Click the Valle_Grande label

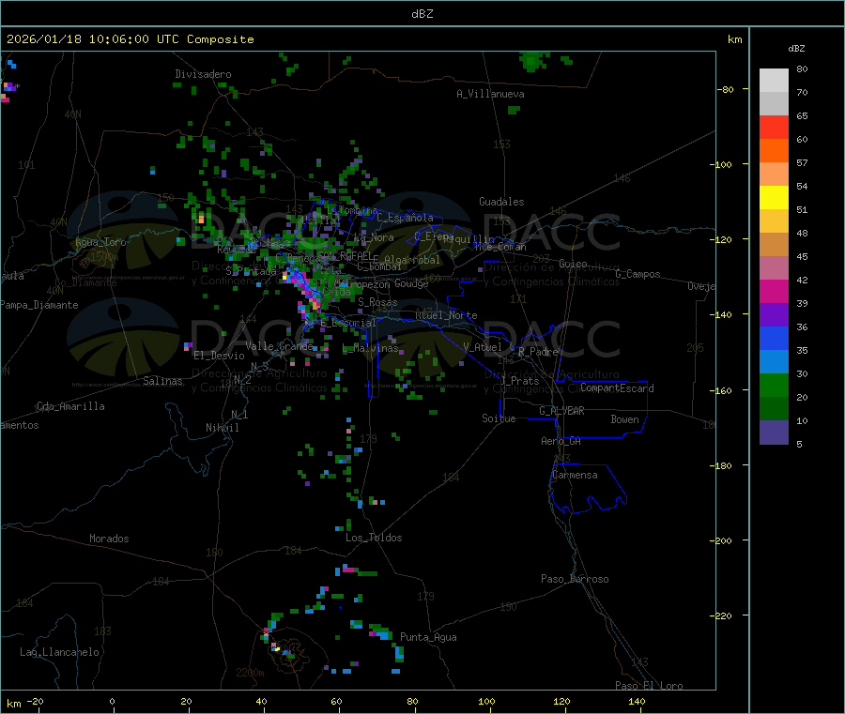point(279,346)
